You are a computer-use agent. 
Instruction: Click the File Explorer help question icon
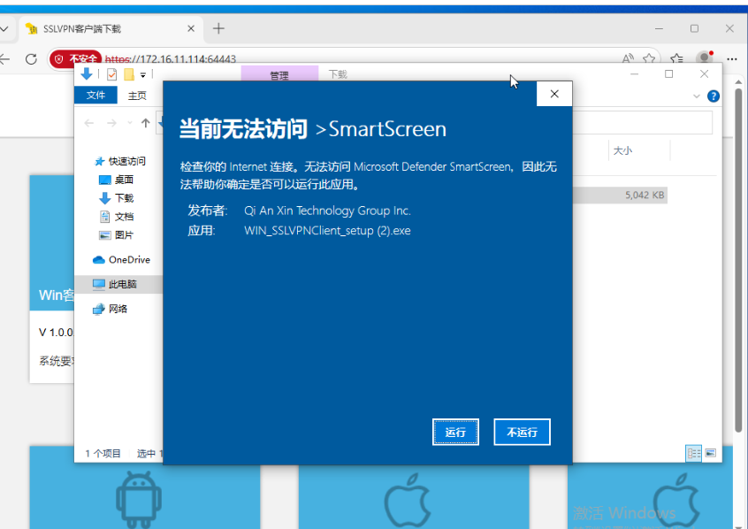714,96
